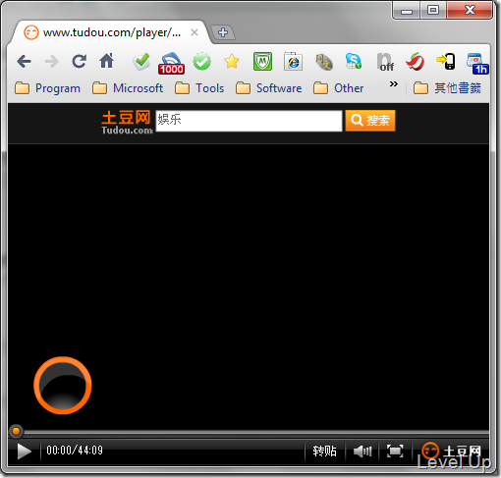The width and height of the screenshot is (501, 478).
Task: Reload the current page
Action: 80,61
